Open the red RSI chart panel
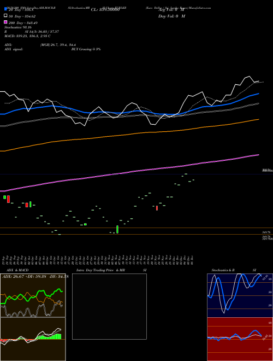 pos(240,339)
